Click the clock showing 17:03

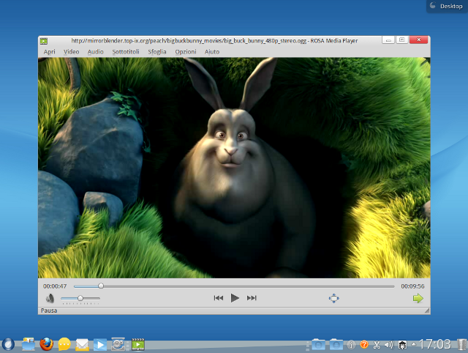point(434,343)
